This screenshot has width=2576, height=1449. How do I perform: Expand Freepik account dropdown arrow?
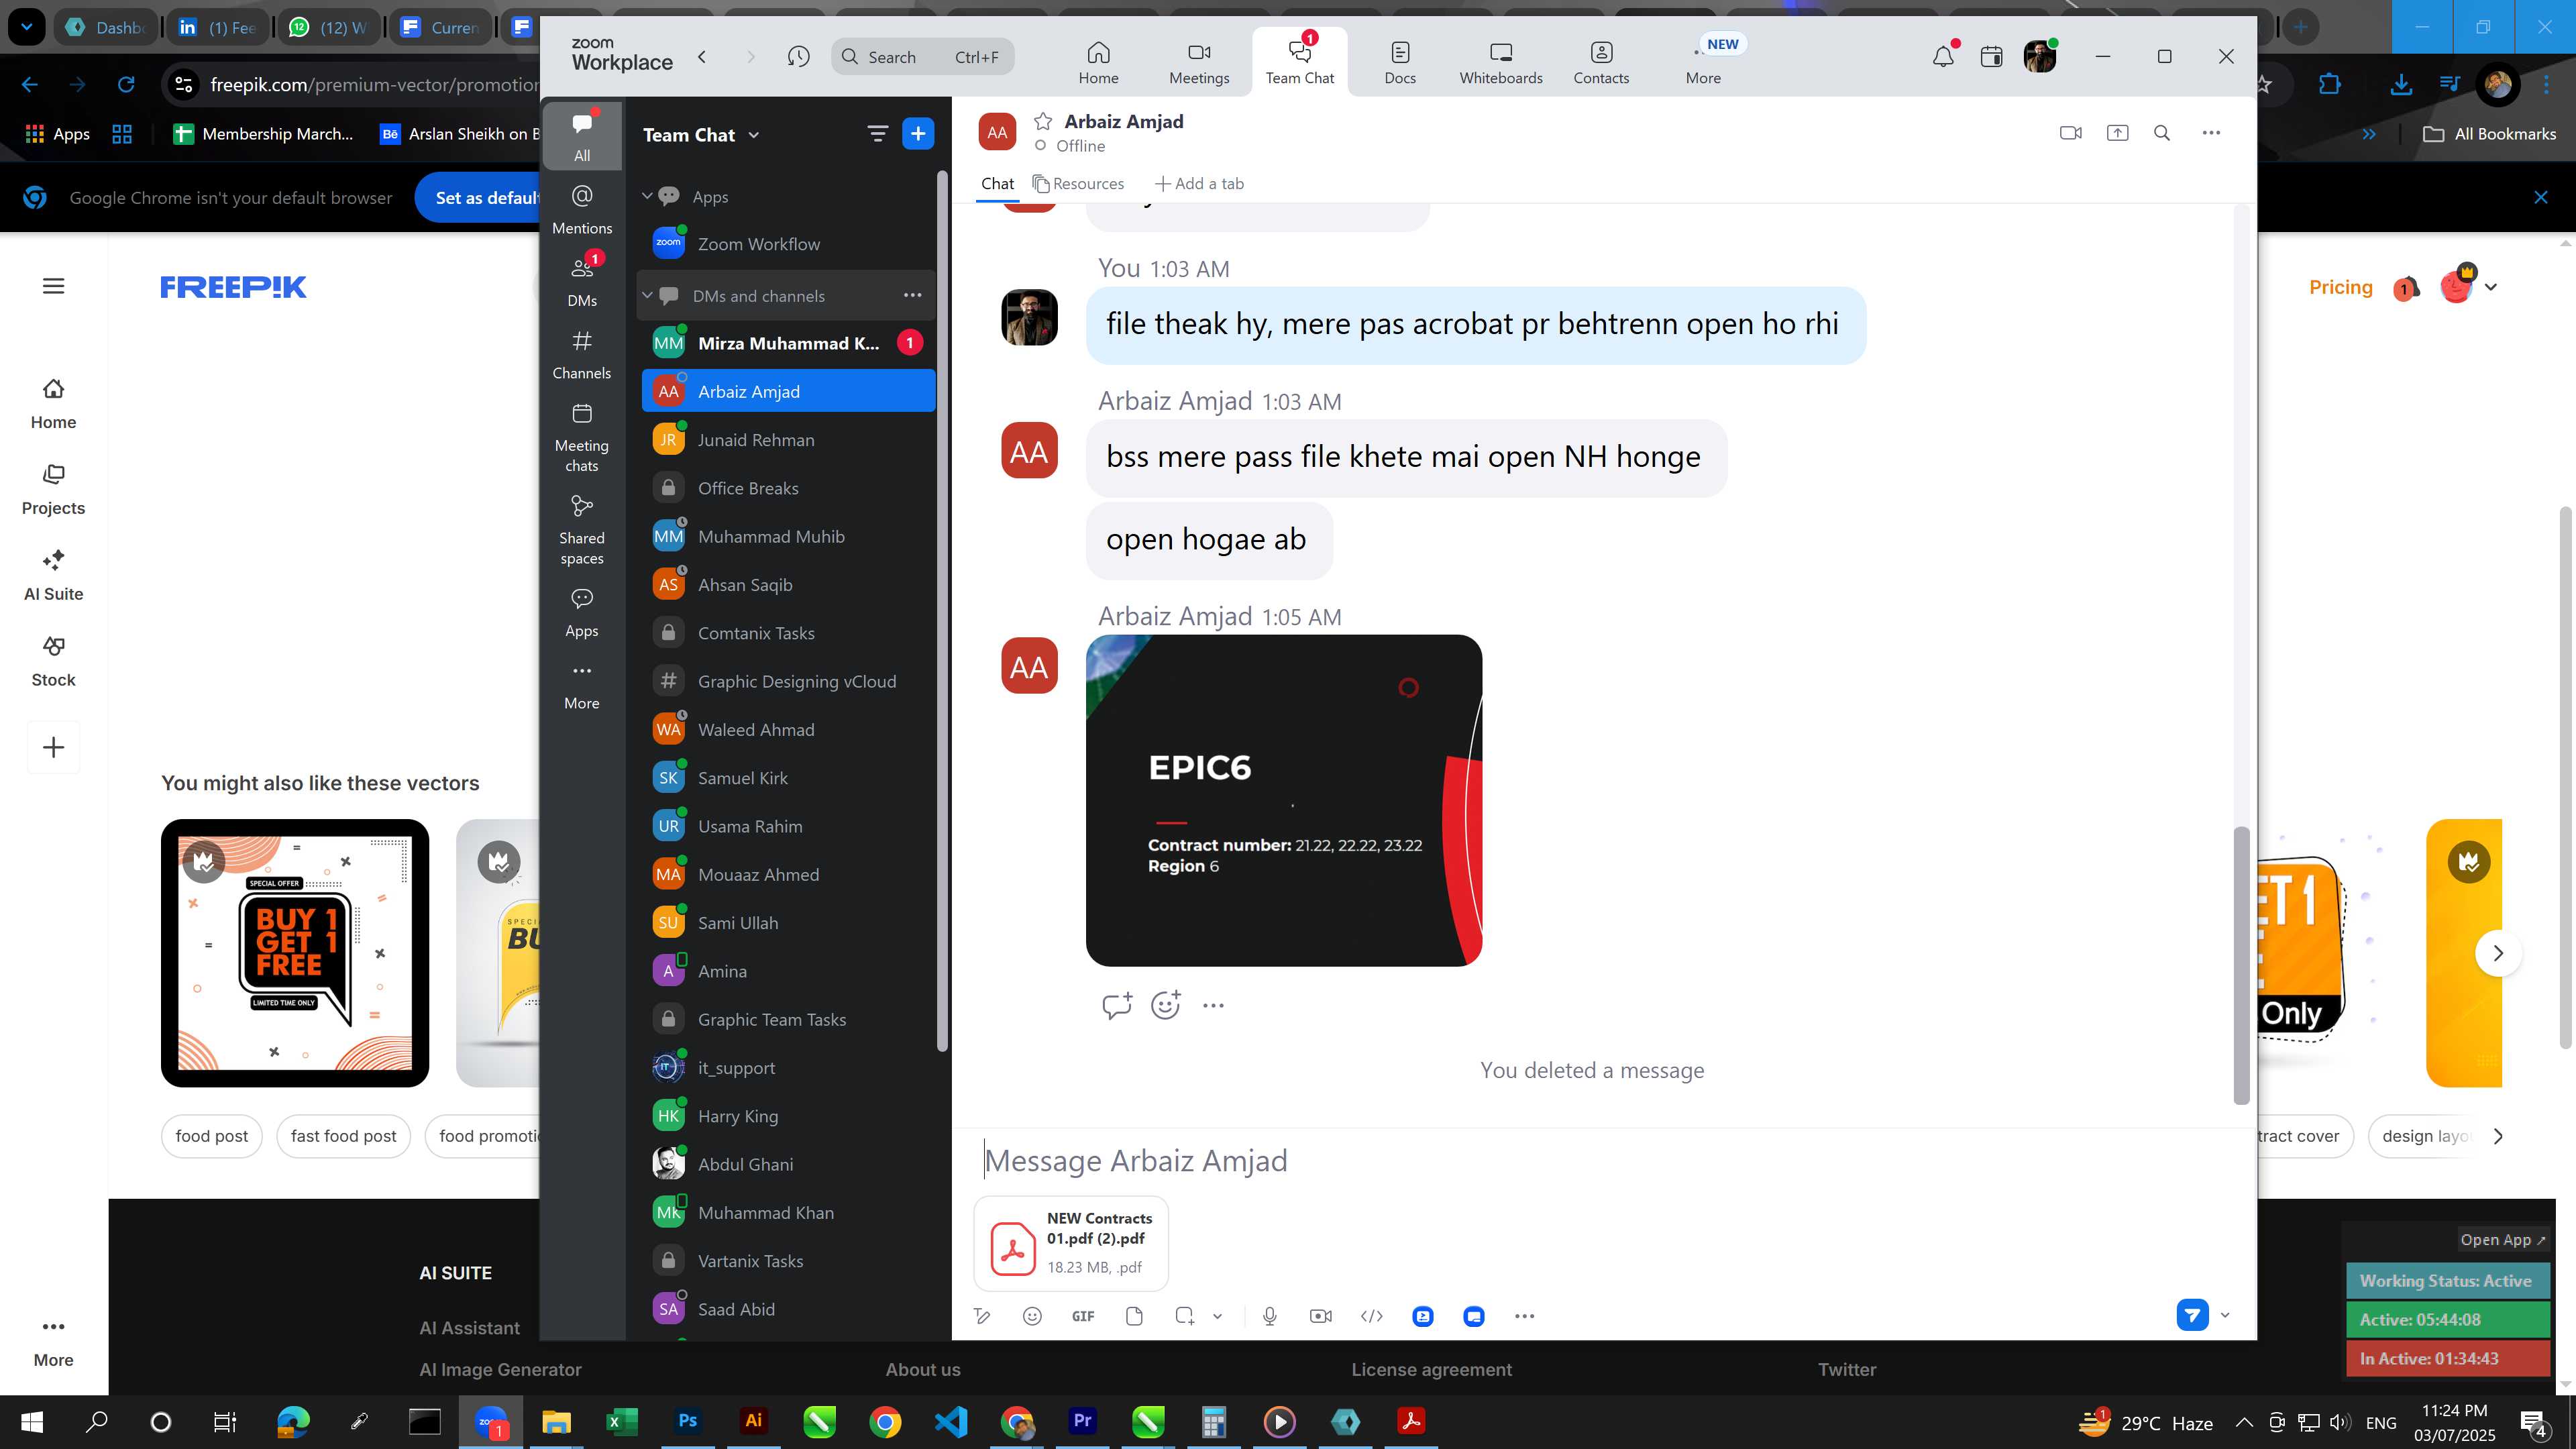2491,287
